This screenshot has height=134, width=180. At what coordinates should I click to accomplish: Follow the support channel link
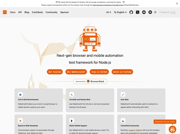tap(135, 130)
